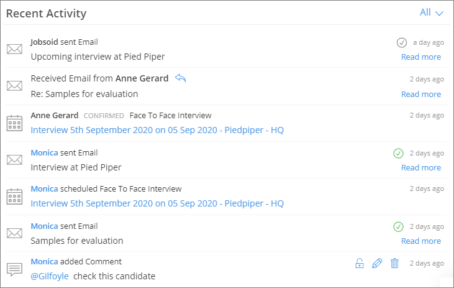Open the @Gilfoyle mention link
This screenshot has height=288, width=454.
(50, 276)
